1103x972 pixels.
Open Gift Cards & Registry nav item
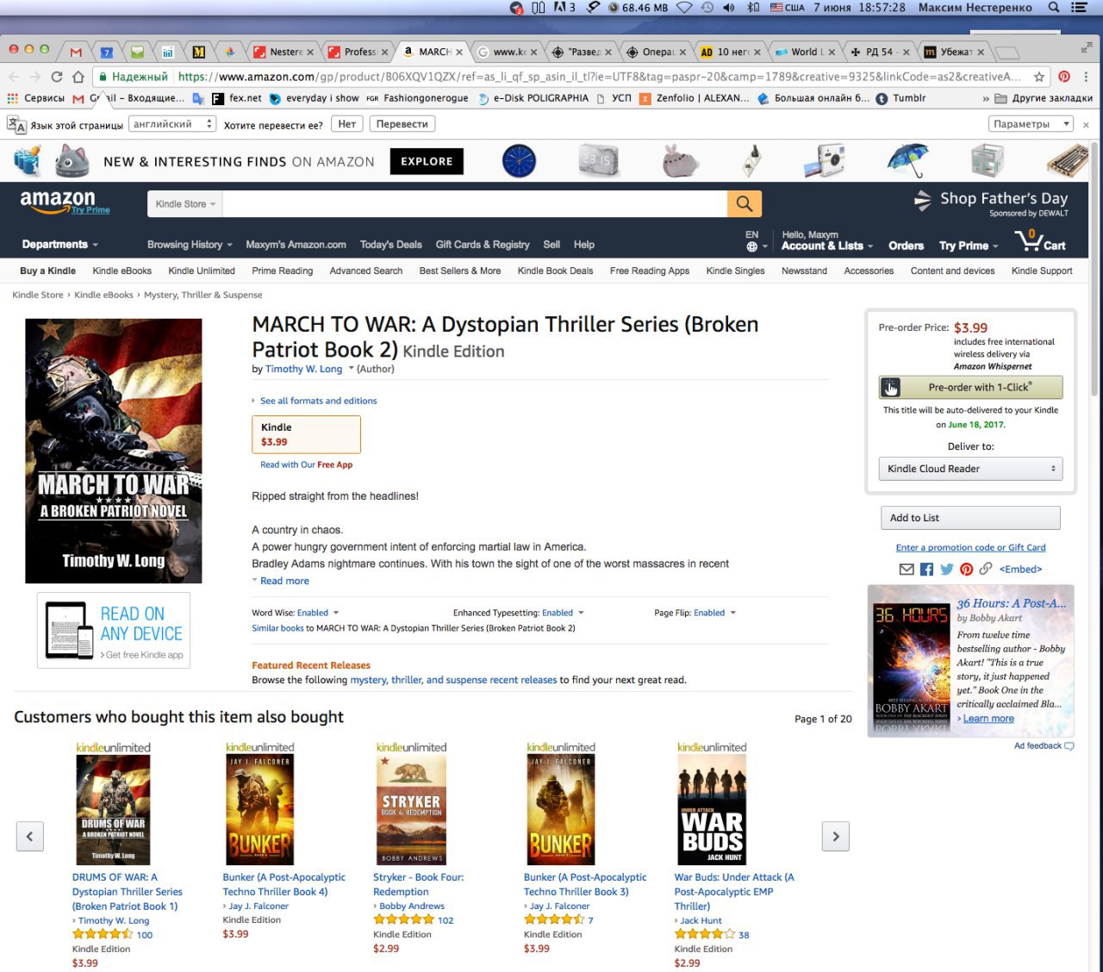483,245
